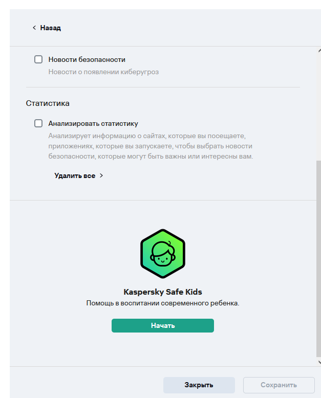Click the "Сохранить" button
321x398 pixels.
click(279, 385)
